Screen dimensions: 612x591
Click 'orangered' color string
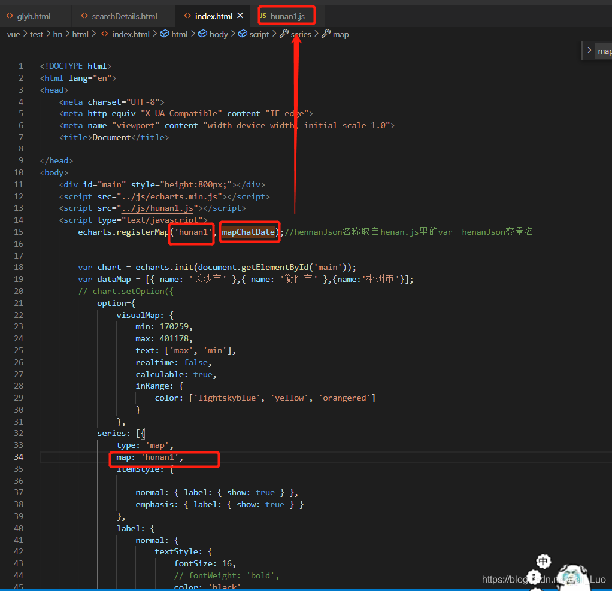point(344,398)
